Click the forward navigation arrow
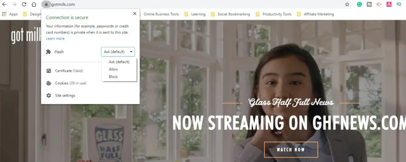 tap(14, 4)
